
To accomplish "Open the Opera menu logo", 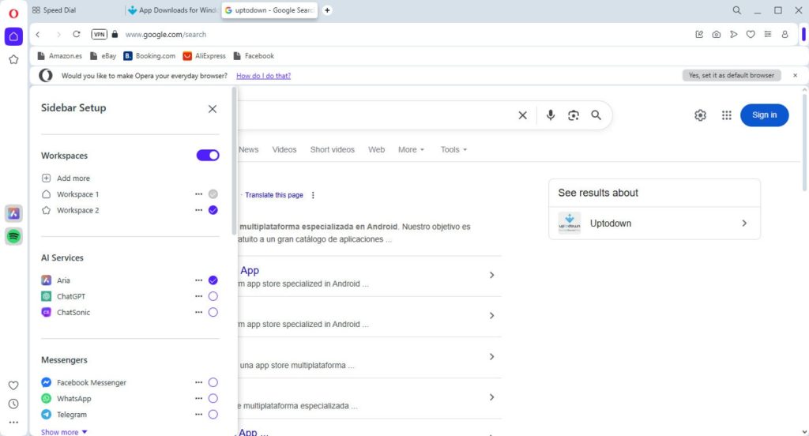I will [x=13, y=13].
